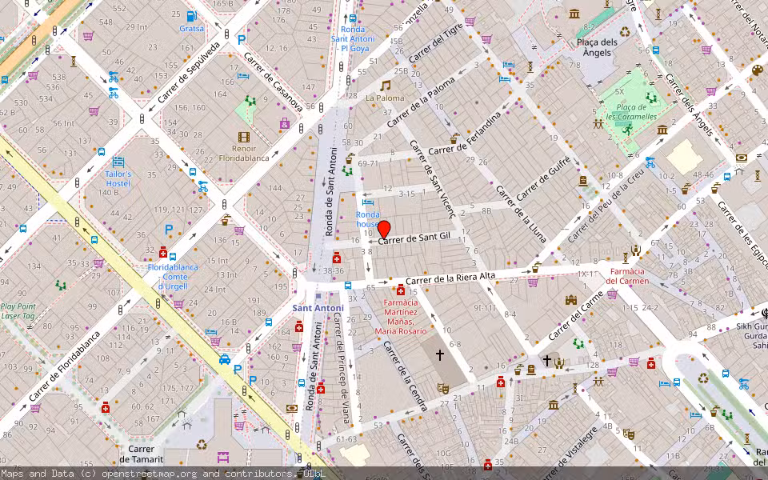Click bus icon above Ronda Sant Antoni - Pl Goya
This screenshot has height=480, width=768.
pos(353,18)
